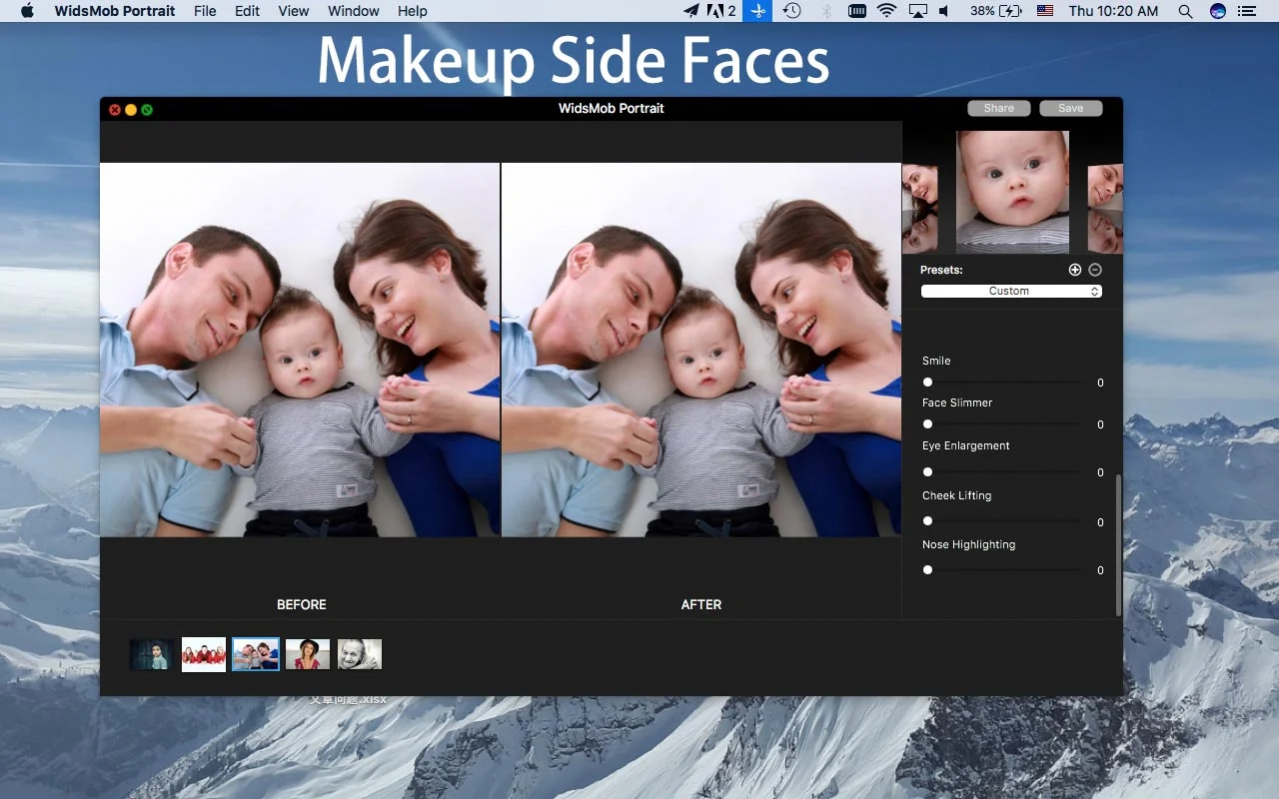Click the Share button
Viewport: 1279px width, 799px height.
tap(998, 107)
